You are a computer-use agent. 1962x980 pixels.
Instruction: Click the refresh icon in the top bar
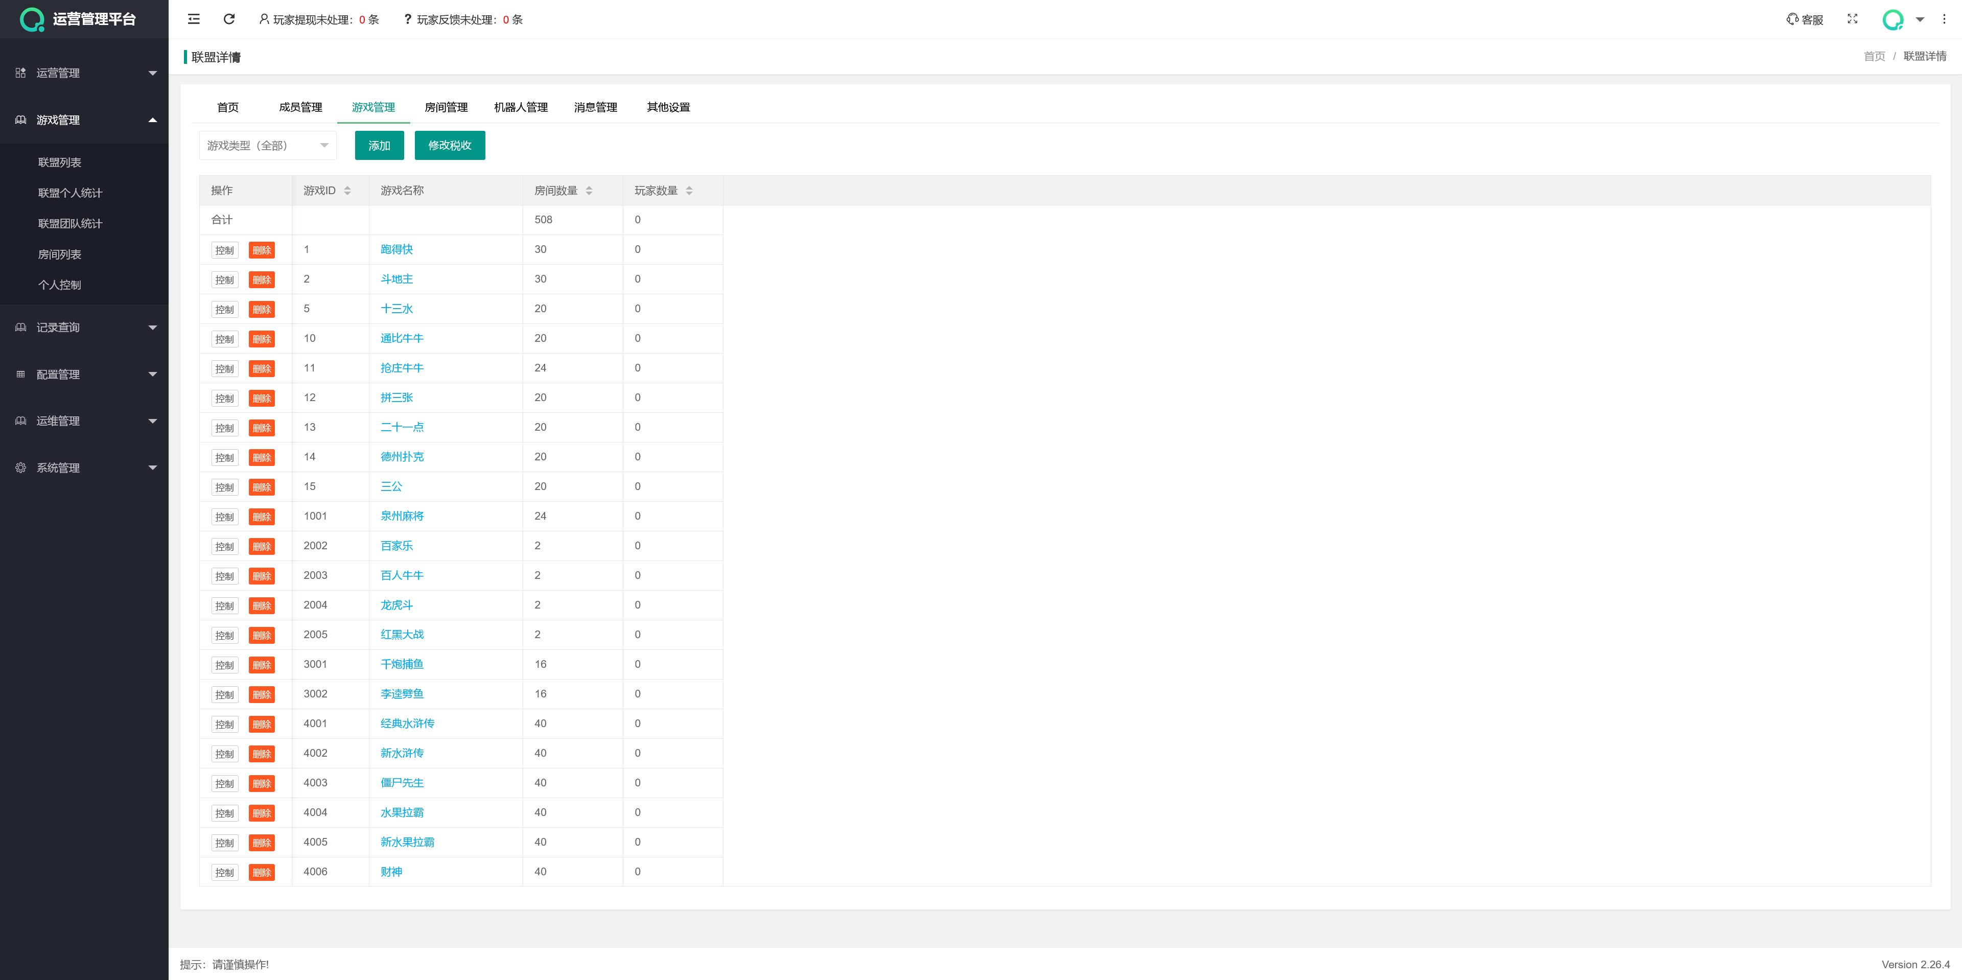click(x=229, y=19)
